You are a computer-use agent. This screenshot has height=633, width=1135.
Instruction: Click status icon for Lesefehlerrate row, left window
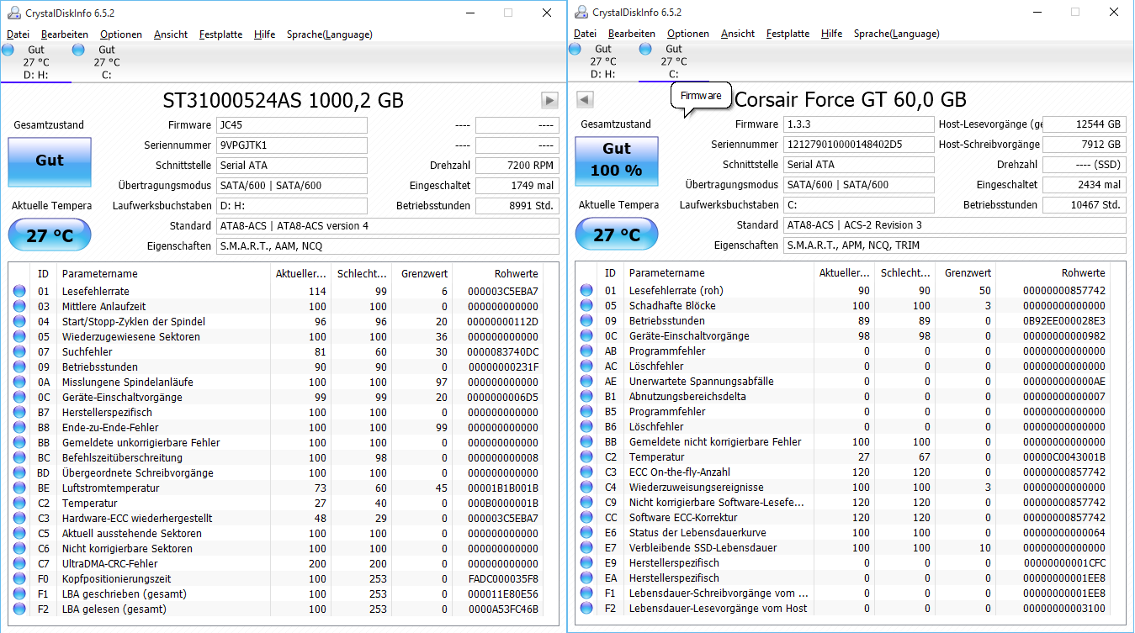tap(19, 292)
